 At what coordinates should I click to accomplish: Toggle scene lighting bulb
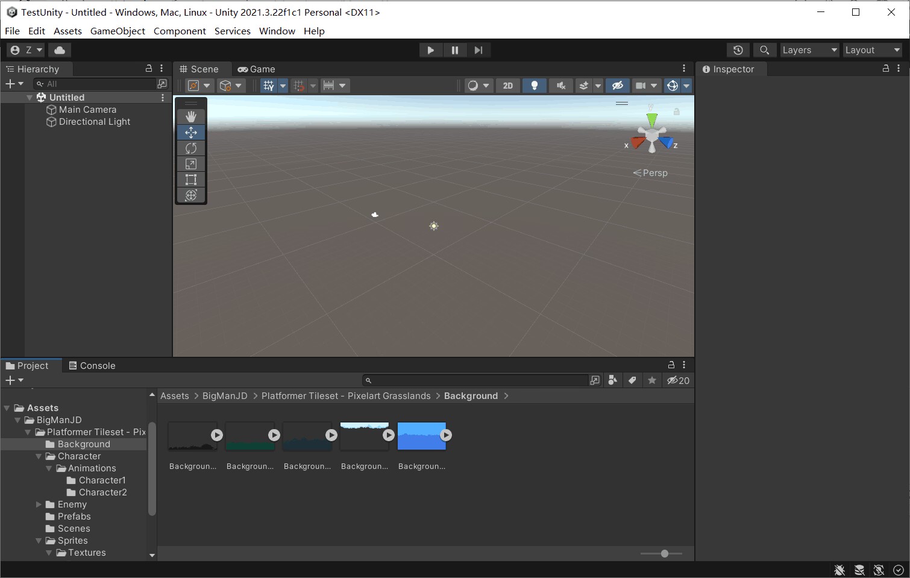pos(534,86)
